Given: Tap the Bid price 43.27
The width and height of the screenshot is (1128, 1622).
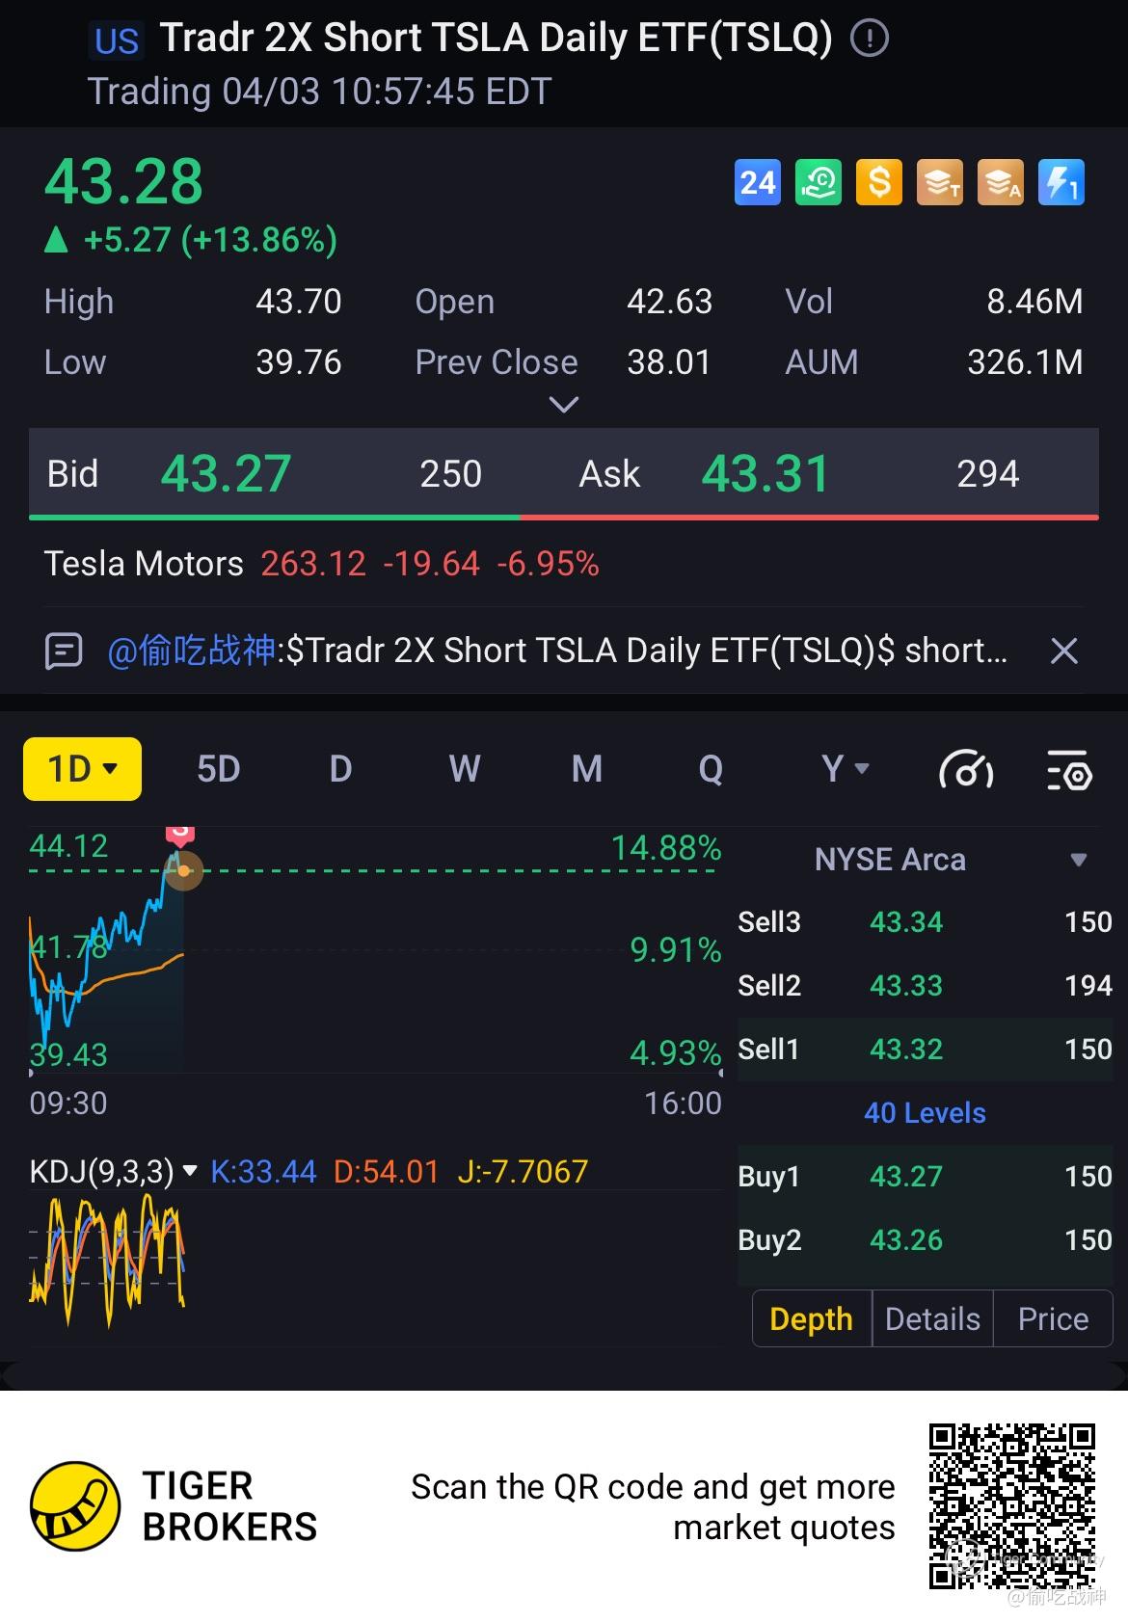Looking at the screenshot, I should point(226,473).
